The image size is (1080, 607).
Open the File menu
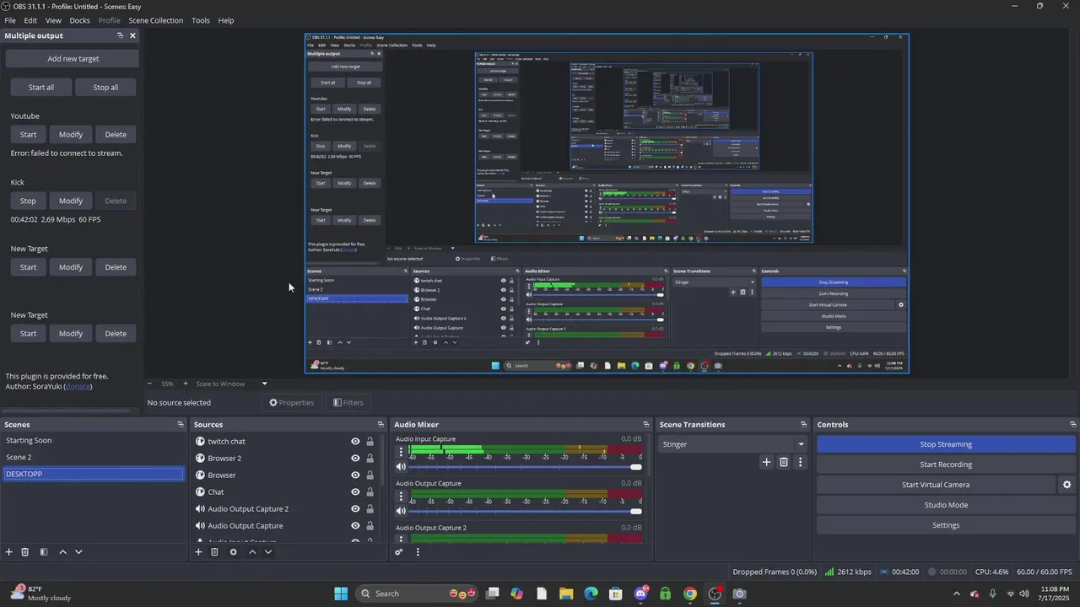10,20
